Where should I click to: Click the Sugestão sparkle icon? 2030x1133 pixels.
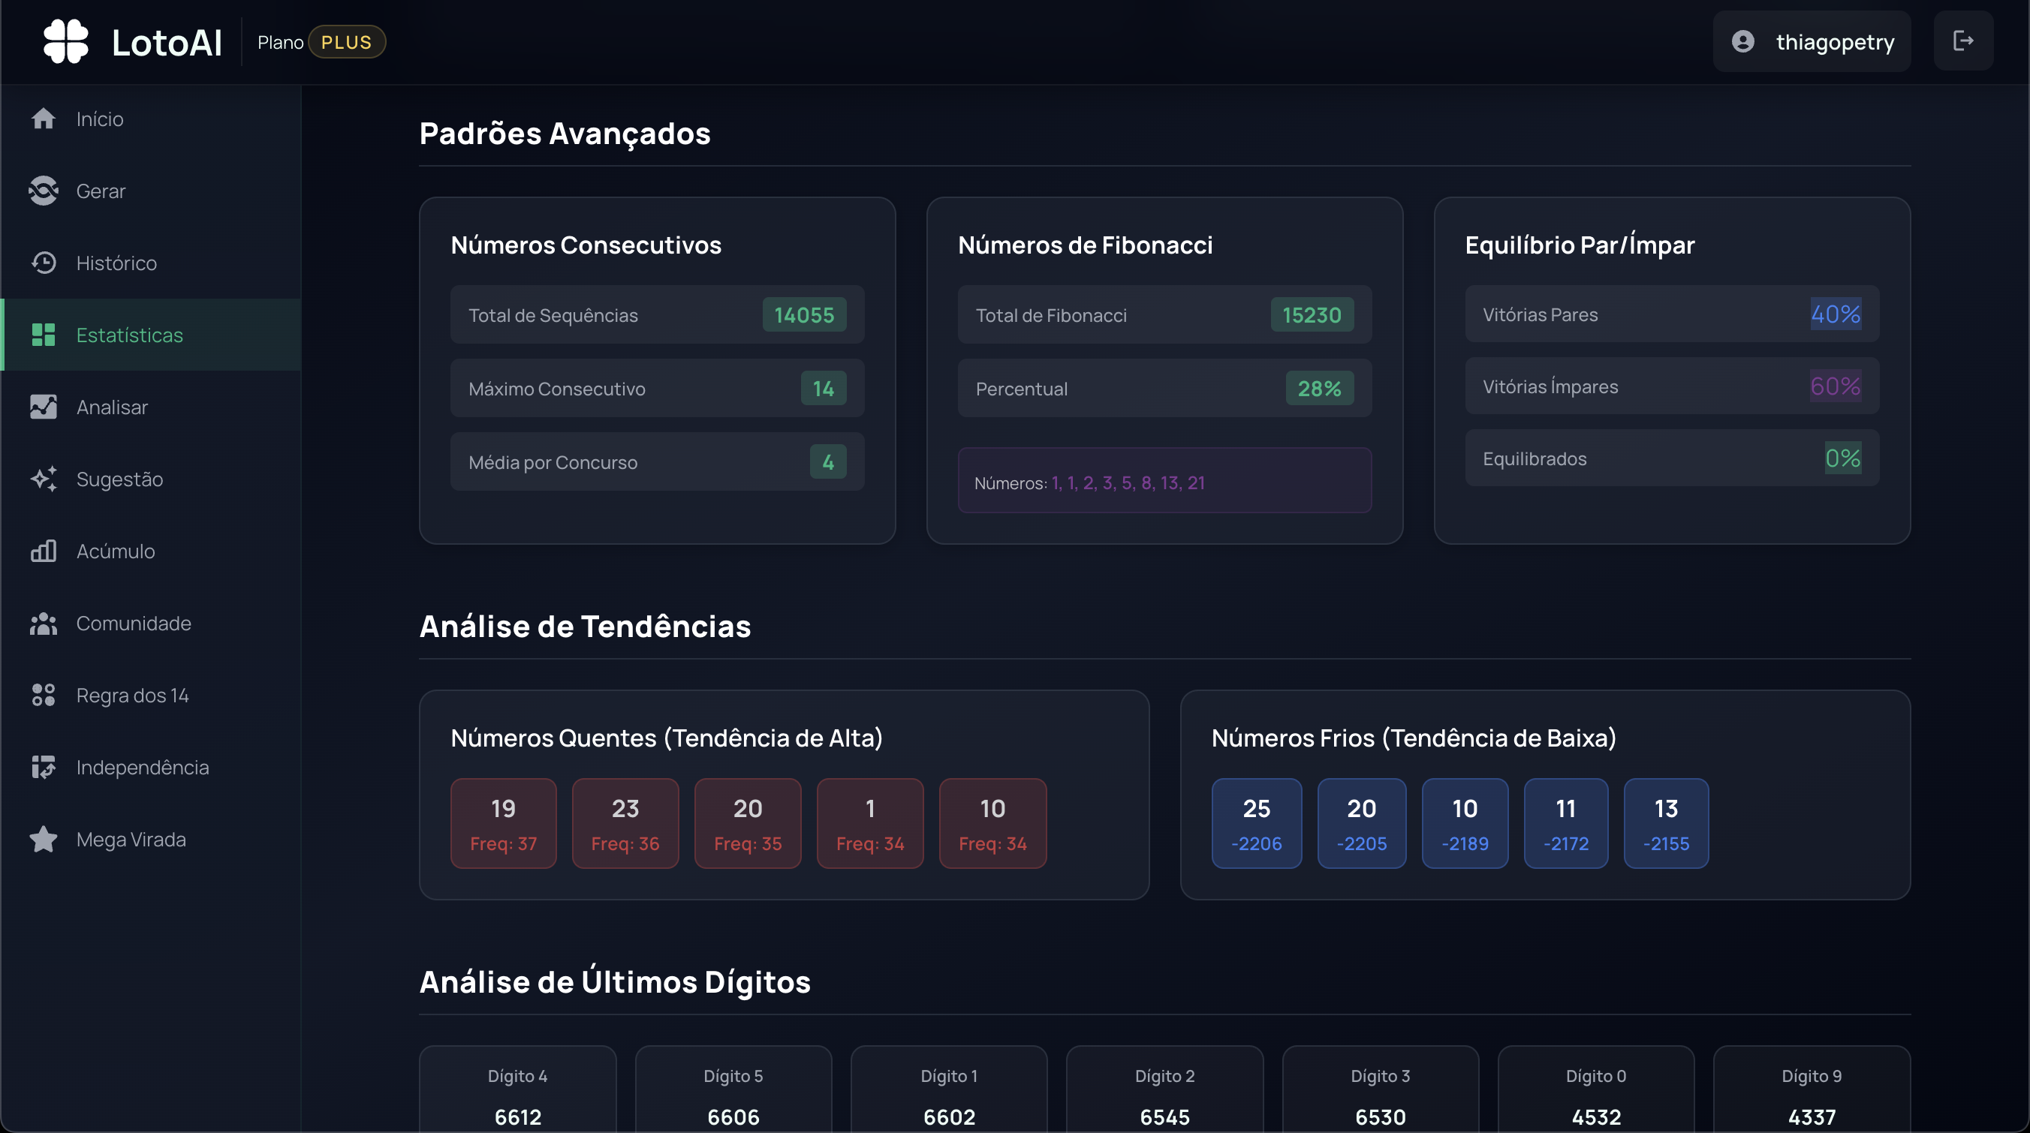tap(44, 479)
